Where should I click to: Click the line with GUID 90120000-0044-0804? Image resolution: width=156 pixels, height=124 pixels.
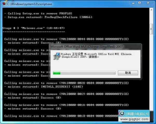tap(67, 39)
